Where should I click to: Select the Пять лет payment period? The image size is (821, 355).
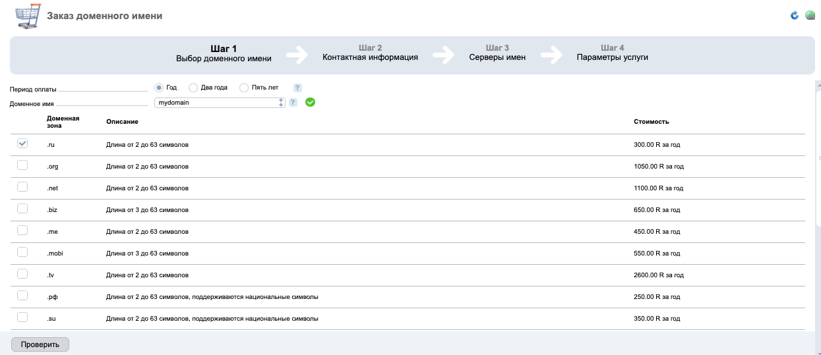coord(244,88)
